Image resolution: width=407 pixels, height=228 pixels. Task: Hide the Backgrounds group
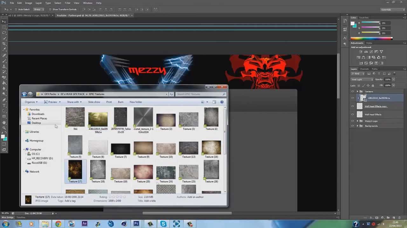(352, 126)
